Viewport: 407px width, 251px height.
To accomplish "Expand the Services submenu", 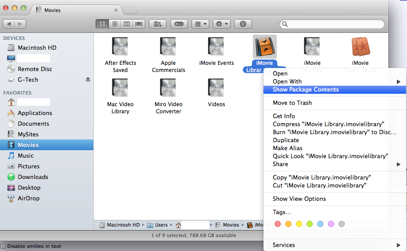I will coord(335,245).
